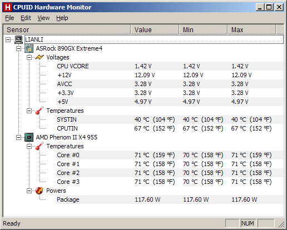
Task: Click the AMD Phenom processor chip icon
Action: (29, 137)
